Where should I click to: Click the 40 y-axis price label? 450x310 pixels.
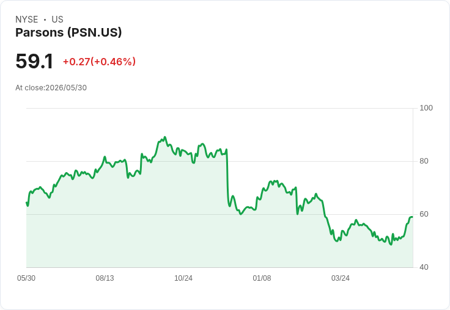click(424, 267)
